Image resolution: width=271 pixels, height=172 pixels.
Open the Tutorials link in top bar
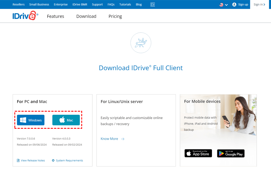125,4
